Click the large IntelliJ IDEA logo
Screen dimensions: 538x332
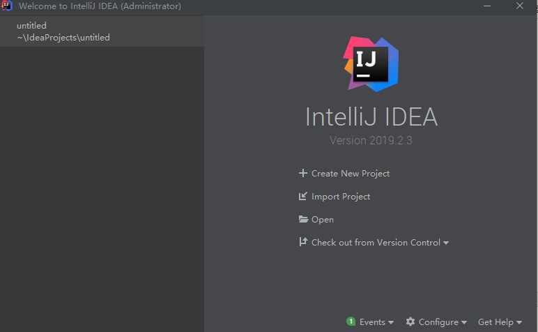click(371, 65)
